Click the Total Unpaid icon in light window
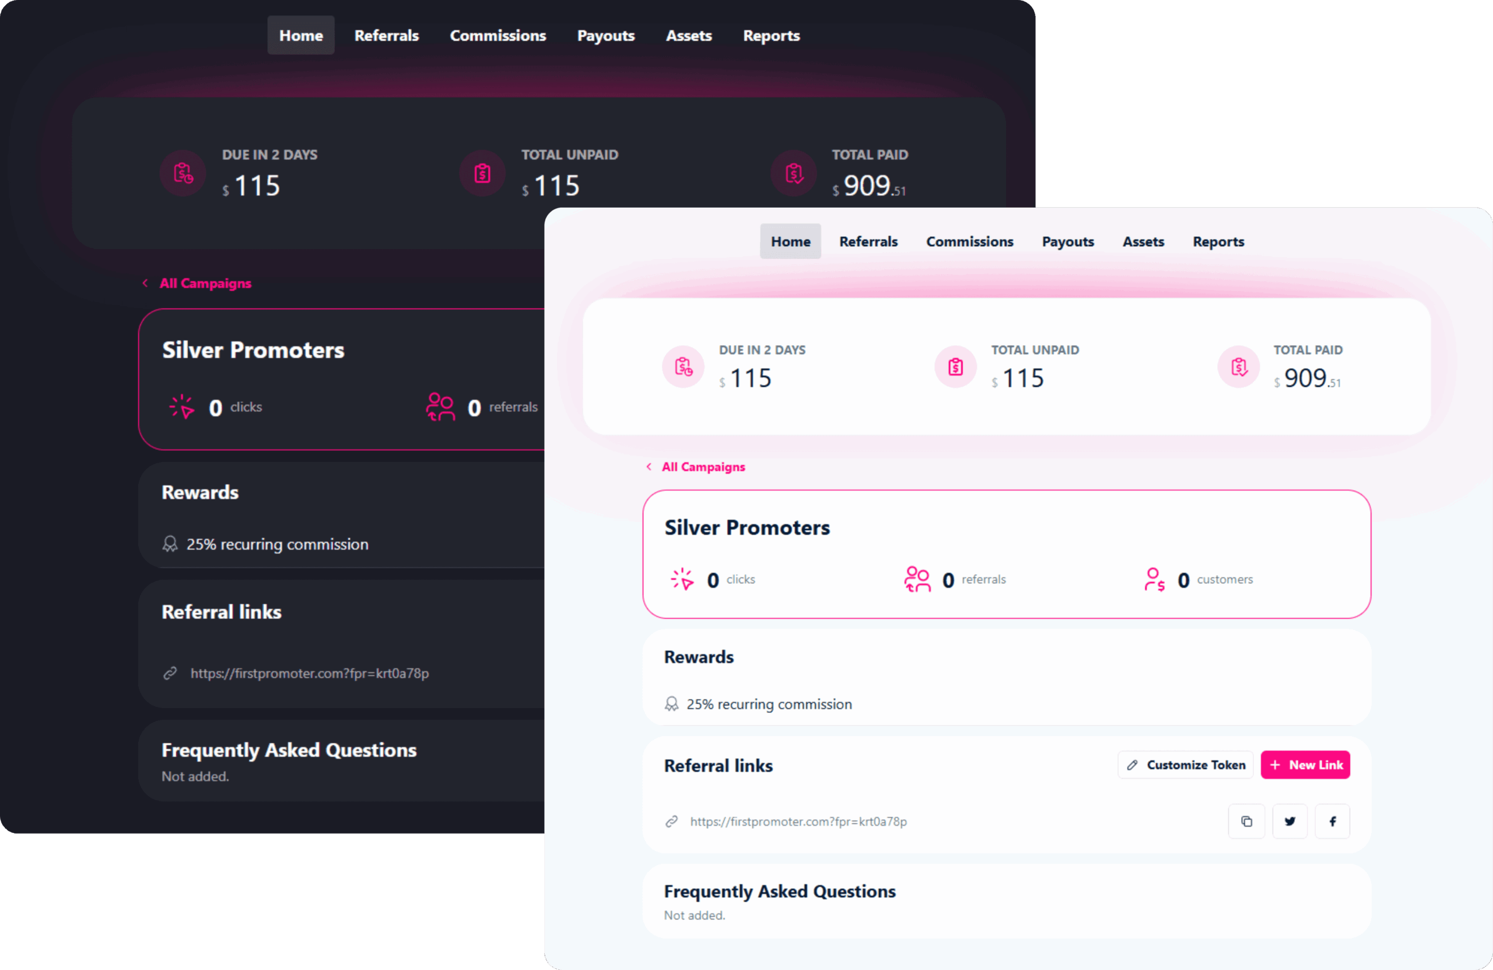1493x970 pixels. (955, 366)
